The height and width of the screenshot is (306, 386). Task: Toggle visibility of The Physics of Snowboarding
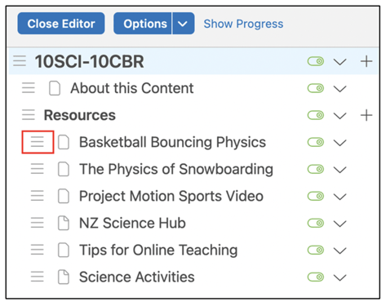coord(316,169)
